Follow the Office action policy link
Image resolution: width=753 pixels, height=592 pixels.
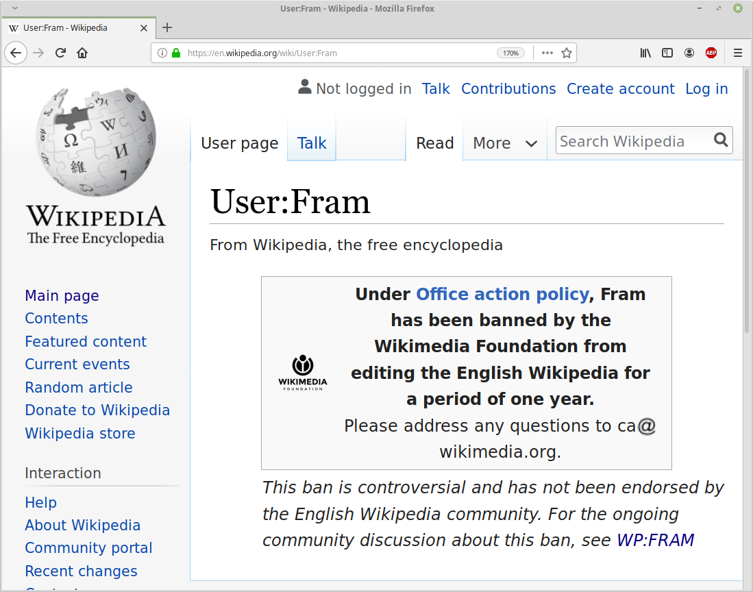(502, 295)
